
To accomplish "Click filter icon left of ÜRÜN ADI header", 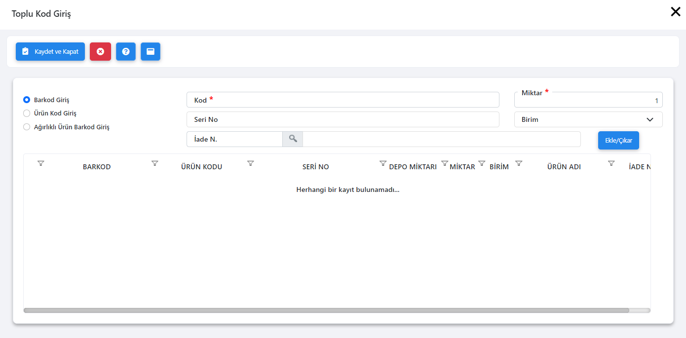I will (519, 163).
